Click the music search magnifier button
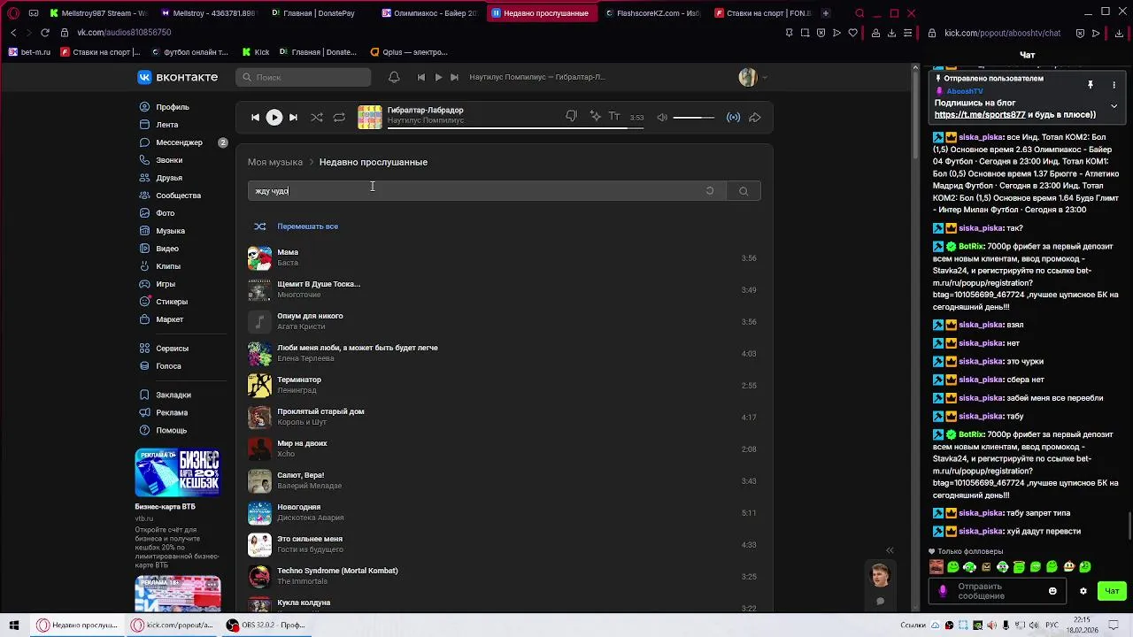This screenshot has width=1133, height=637. click(744, 191)
